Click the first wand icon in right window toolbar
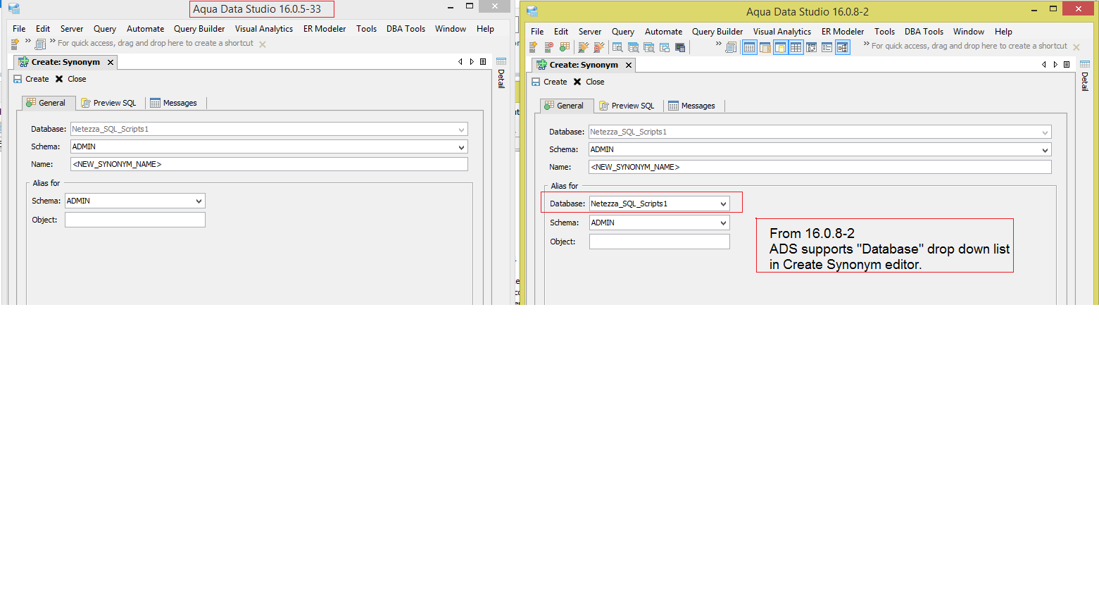The height and width of the screenshot is (600, 1099). (583, 47)
